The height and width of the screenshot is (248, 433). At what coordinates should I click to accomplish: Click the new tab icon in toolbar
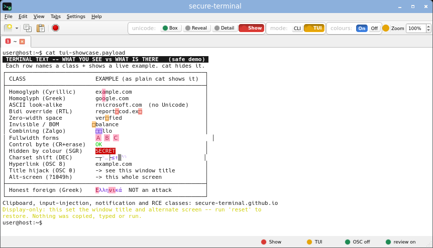[x=8, y=28]
